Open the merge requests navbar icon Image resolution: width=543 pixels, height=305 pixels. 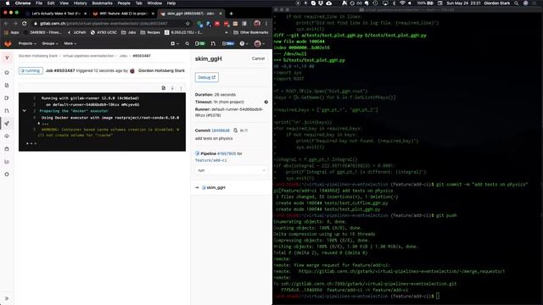pyautogui.click(x=213, y=43)
